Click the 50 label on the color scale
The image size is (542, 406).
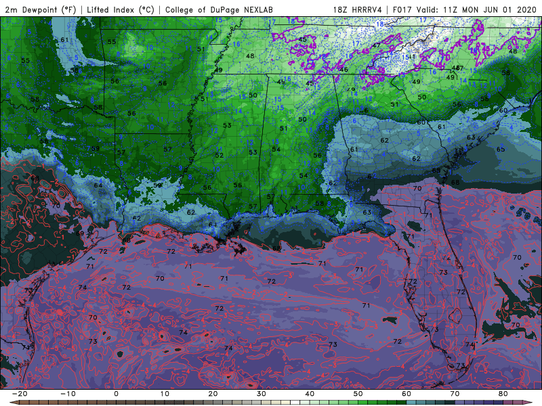pyautogui.click(x=358, y=394)
